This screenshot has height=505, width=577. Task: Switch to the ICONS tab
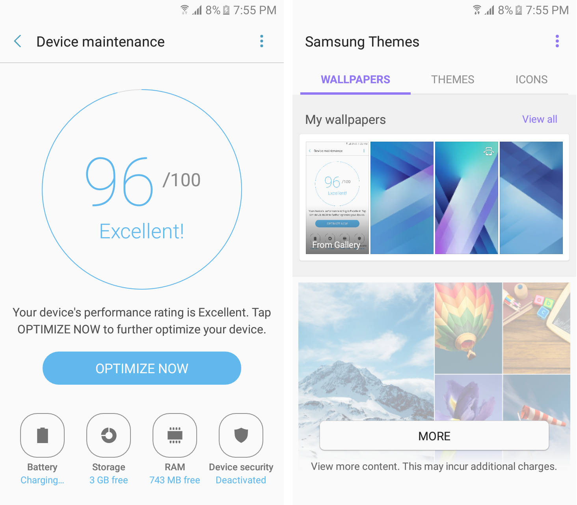click(x=531, y=80)
